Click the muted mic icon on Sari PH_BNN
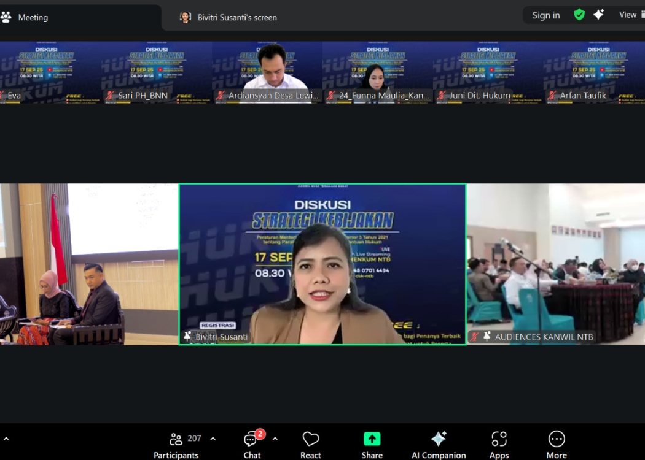The height and width of the screenshot is (460, 645). tap(111, 96)
